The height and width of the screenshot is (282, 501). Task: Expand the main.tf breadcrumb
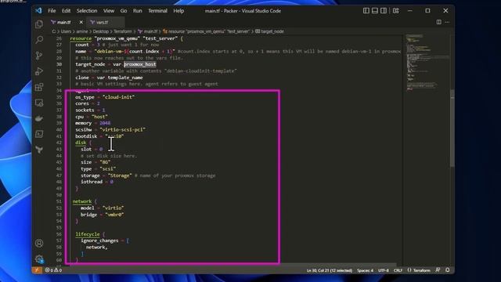tap(148, 31)
